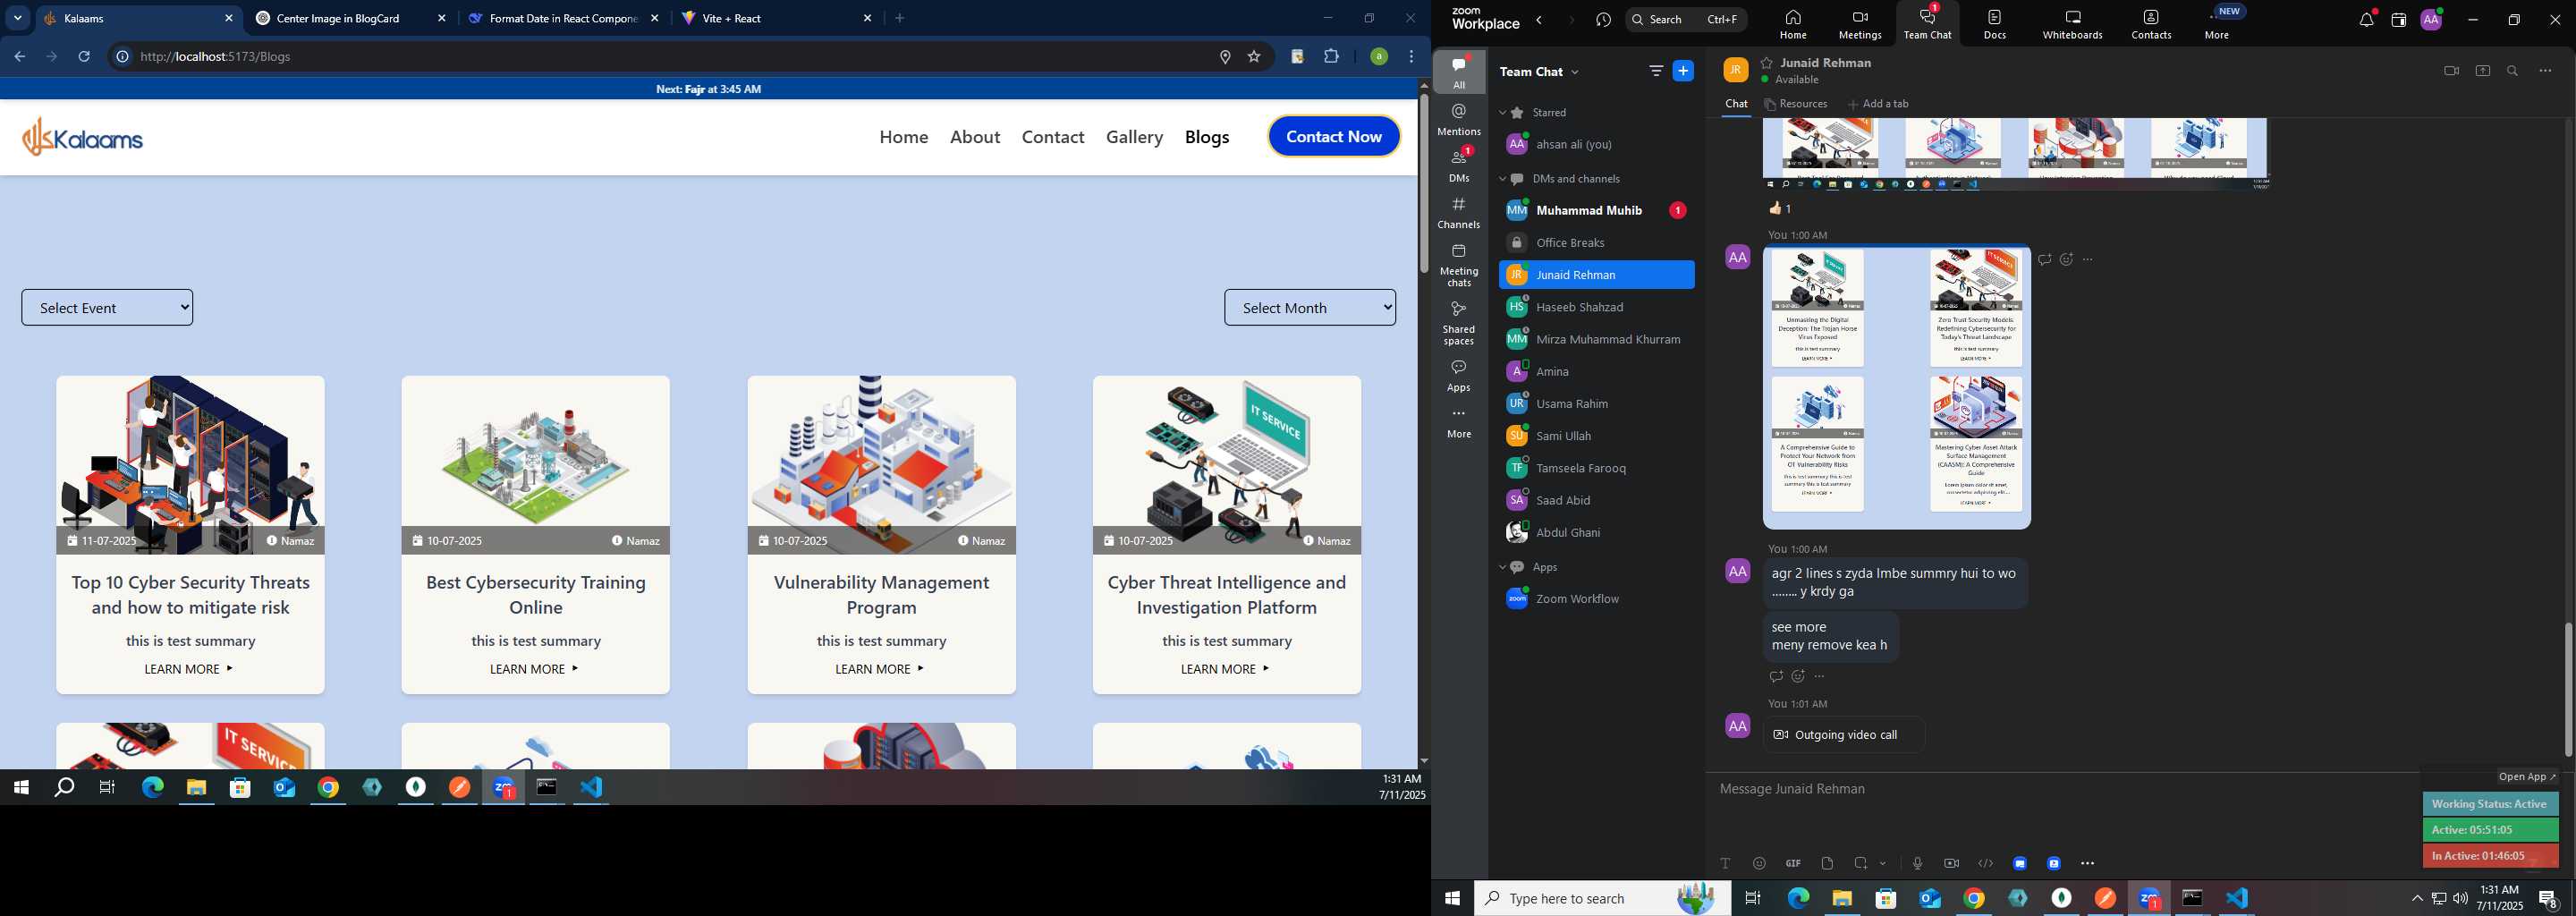Click the Contact Now button
Image resolution: width=2576 pixels, height=916 pixels.
coord(1334,137)
